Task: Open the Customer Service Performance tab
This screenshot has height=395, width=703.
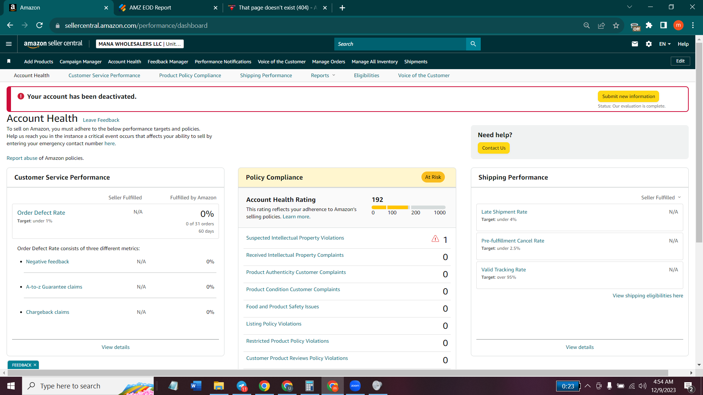Action: tap(104, 75)
